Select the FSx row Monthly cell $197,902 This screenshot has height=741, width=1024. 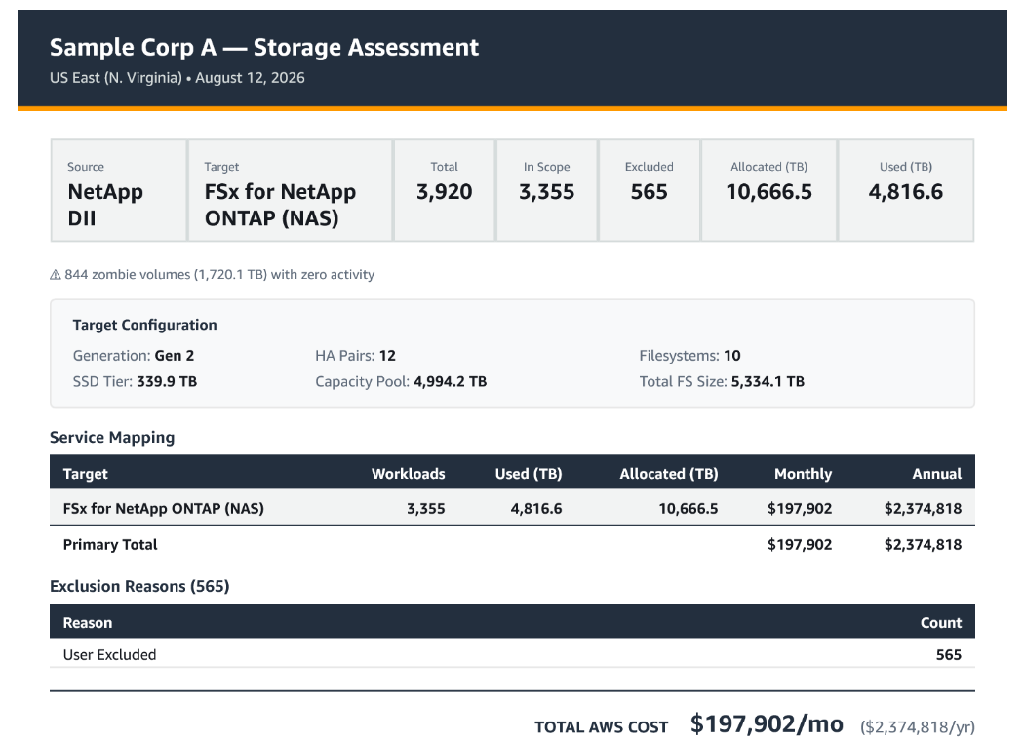[x=800, y=509]
